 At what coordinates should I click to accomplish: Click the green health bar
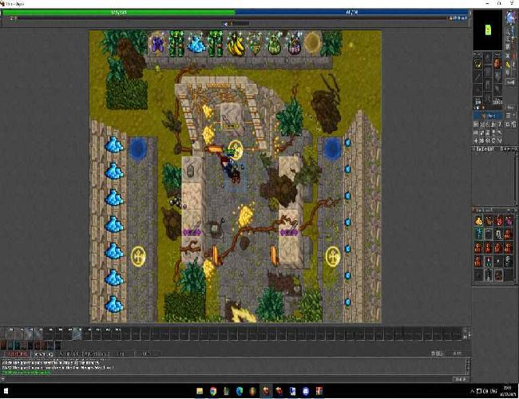[118, 13]
